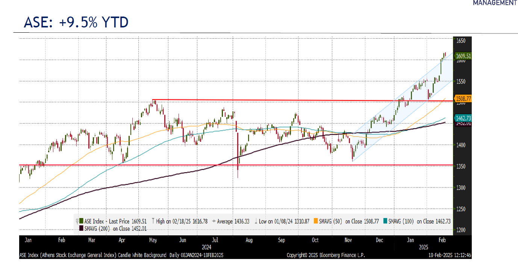This screenshot has width=518, height=268.
Task: Click the teal 1462.73 price axis tag
Action: 463,118
